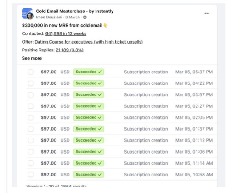Check the box for the 01:06 PM payment
Image resolution: width=248 pixels, height=193 pixels.
[31, 152]
